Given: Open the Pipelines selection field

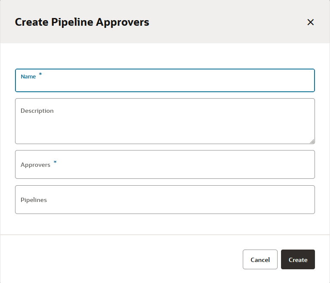Looking at the screenshot, I should pyautogui.click(x=165, y=199).
